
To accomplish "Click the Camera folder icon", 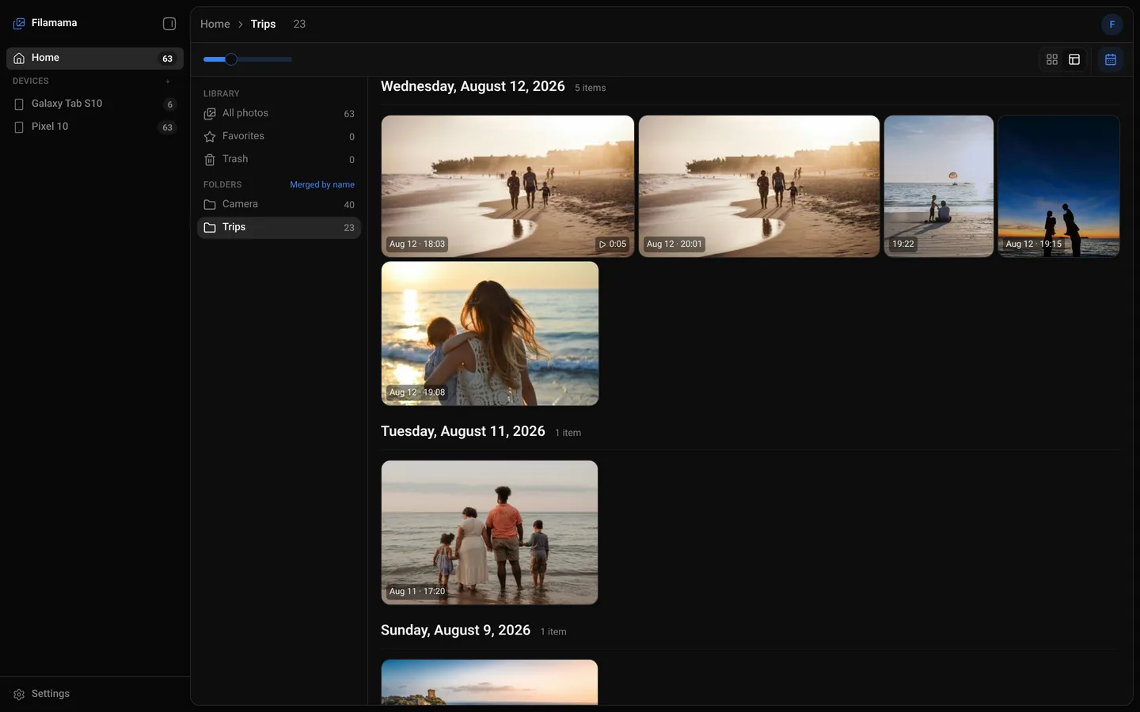I will [x=210, y=205].
